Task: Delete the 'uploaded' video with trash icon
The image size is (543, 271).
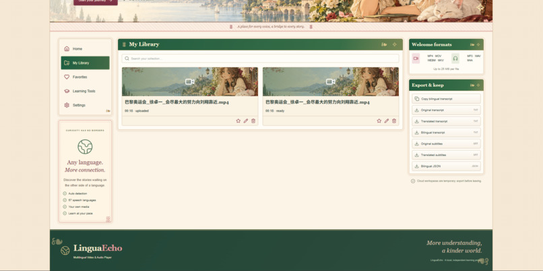Action: [253, 120]
